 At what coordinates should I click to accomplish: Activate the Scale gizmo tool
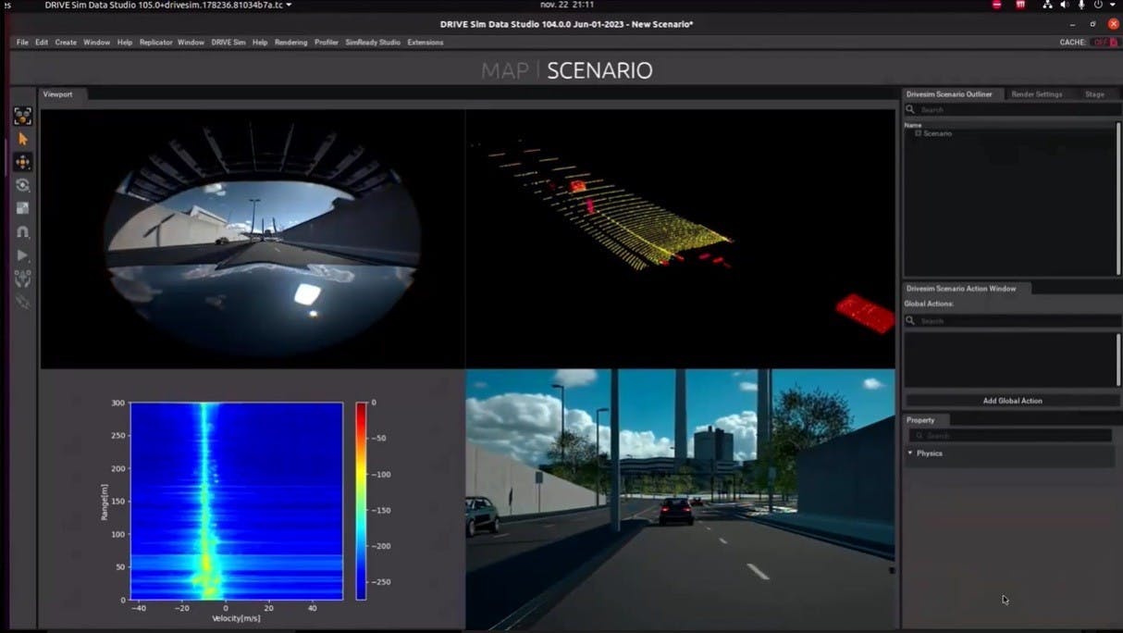(x=23, y=208)
